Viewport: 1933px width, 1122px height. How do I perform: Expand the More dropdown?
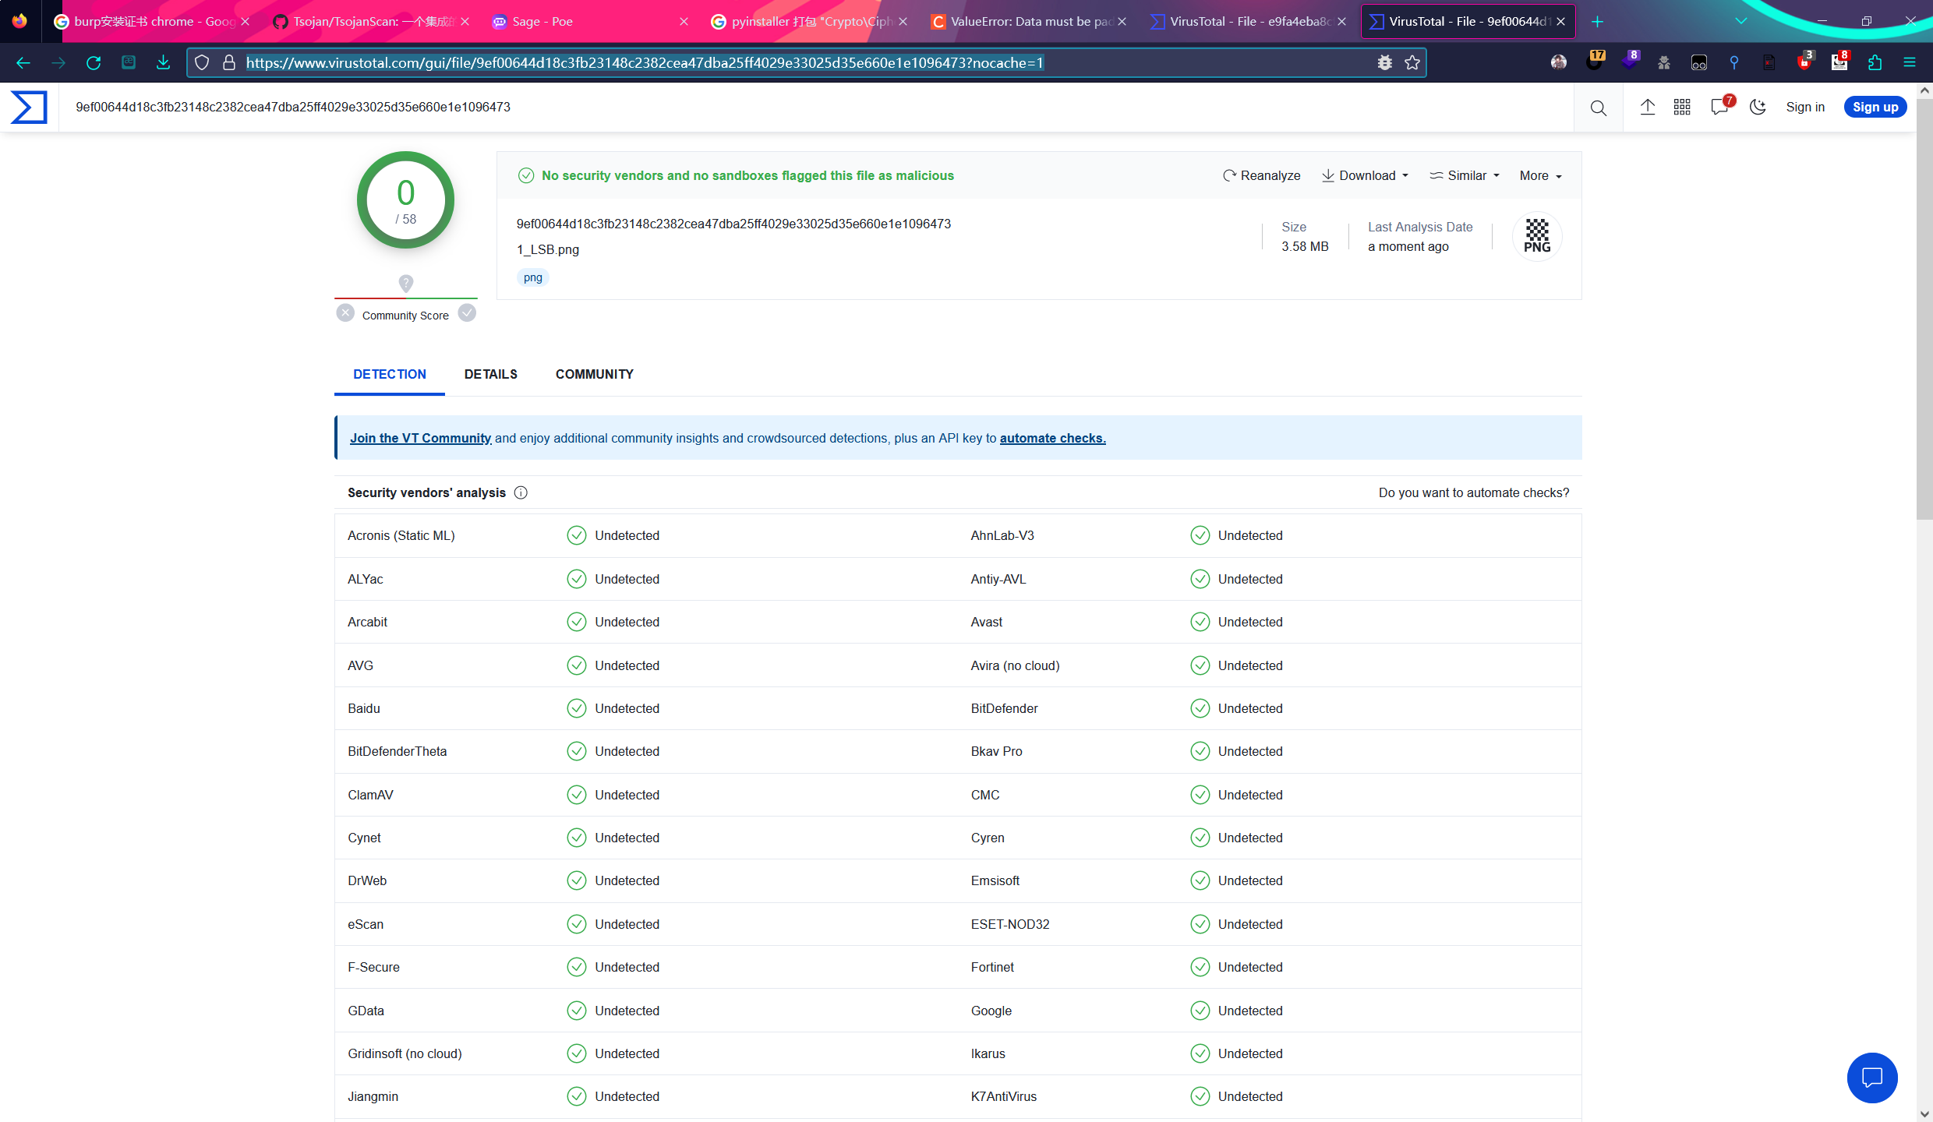pyautogui.click(x=1541, y=175)
